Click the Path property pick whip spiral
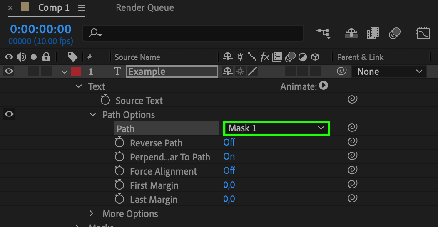Viewport: 438px width, 227px height. click(x=353, y=128)
